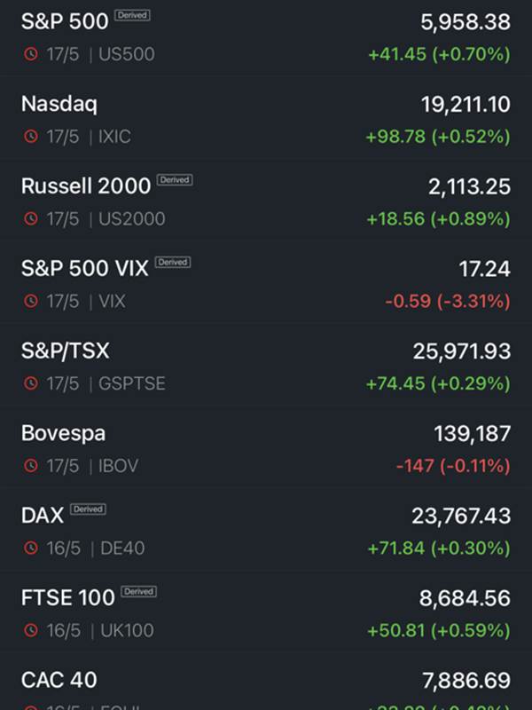Image resolution: width=532 pixels, height=710 pixels.
Task: Select the S&P/TSX price 25,971.93
Action: tap(462, 351)
